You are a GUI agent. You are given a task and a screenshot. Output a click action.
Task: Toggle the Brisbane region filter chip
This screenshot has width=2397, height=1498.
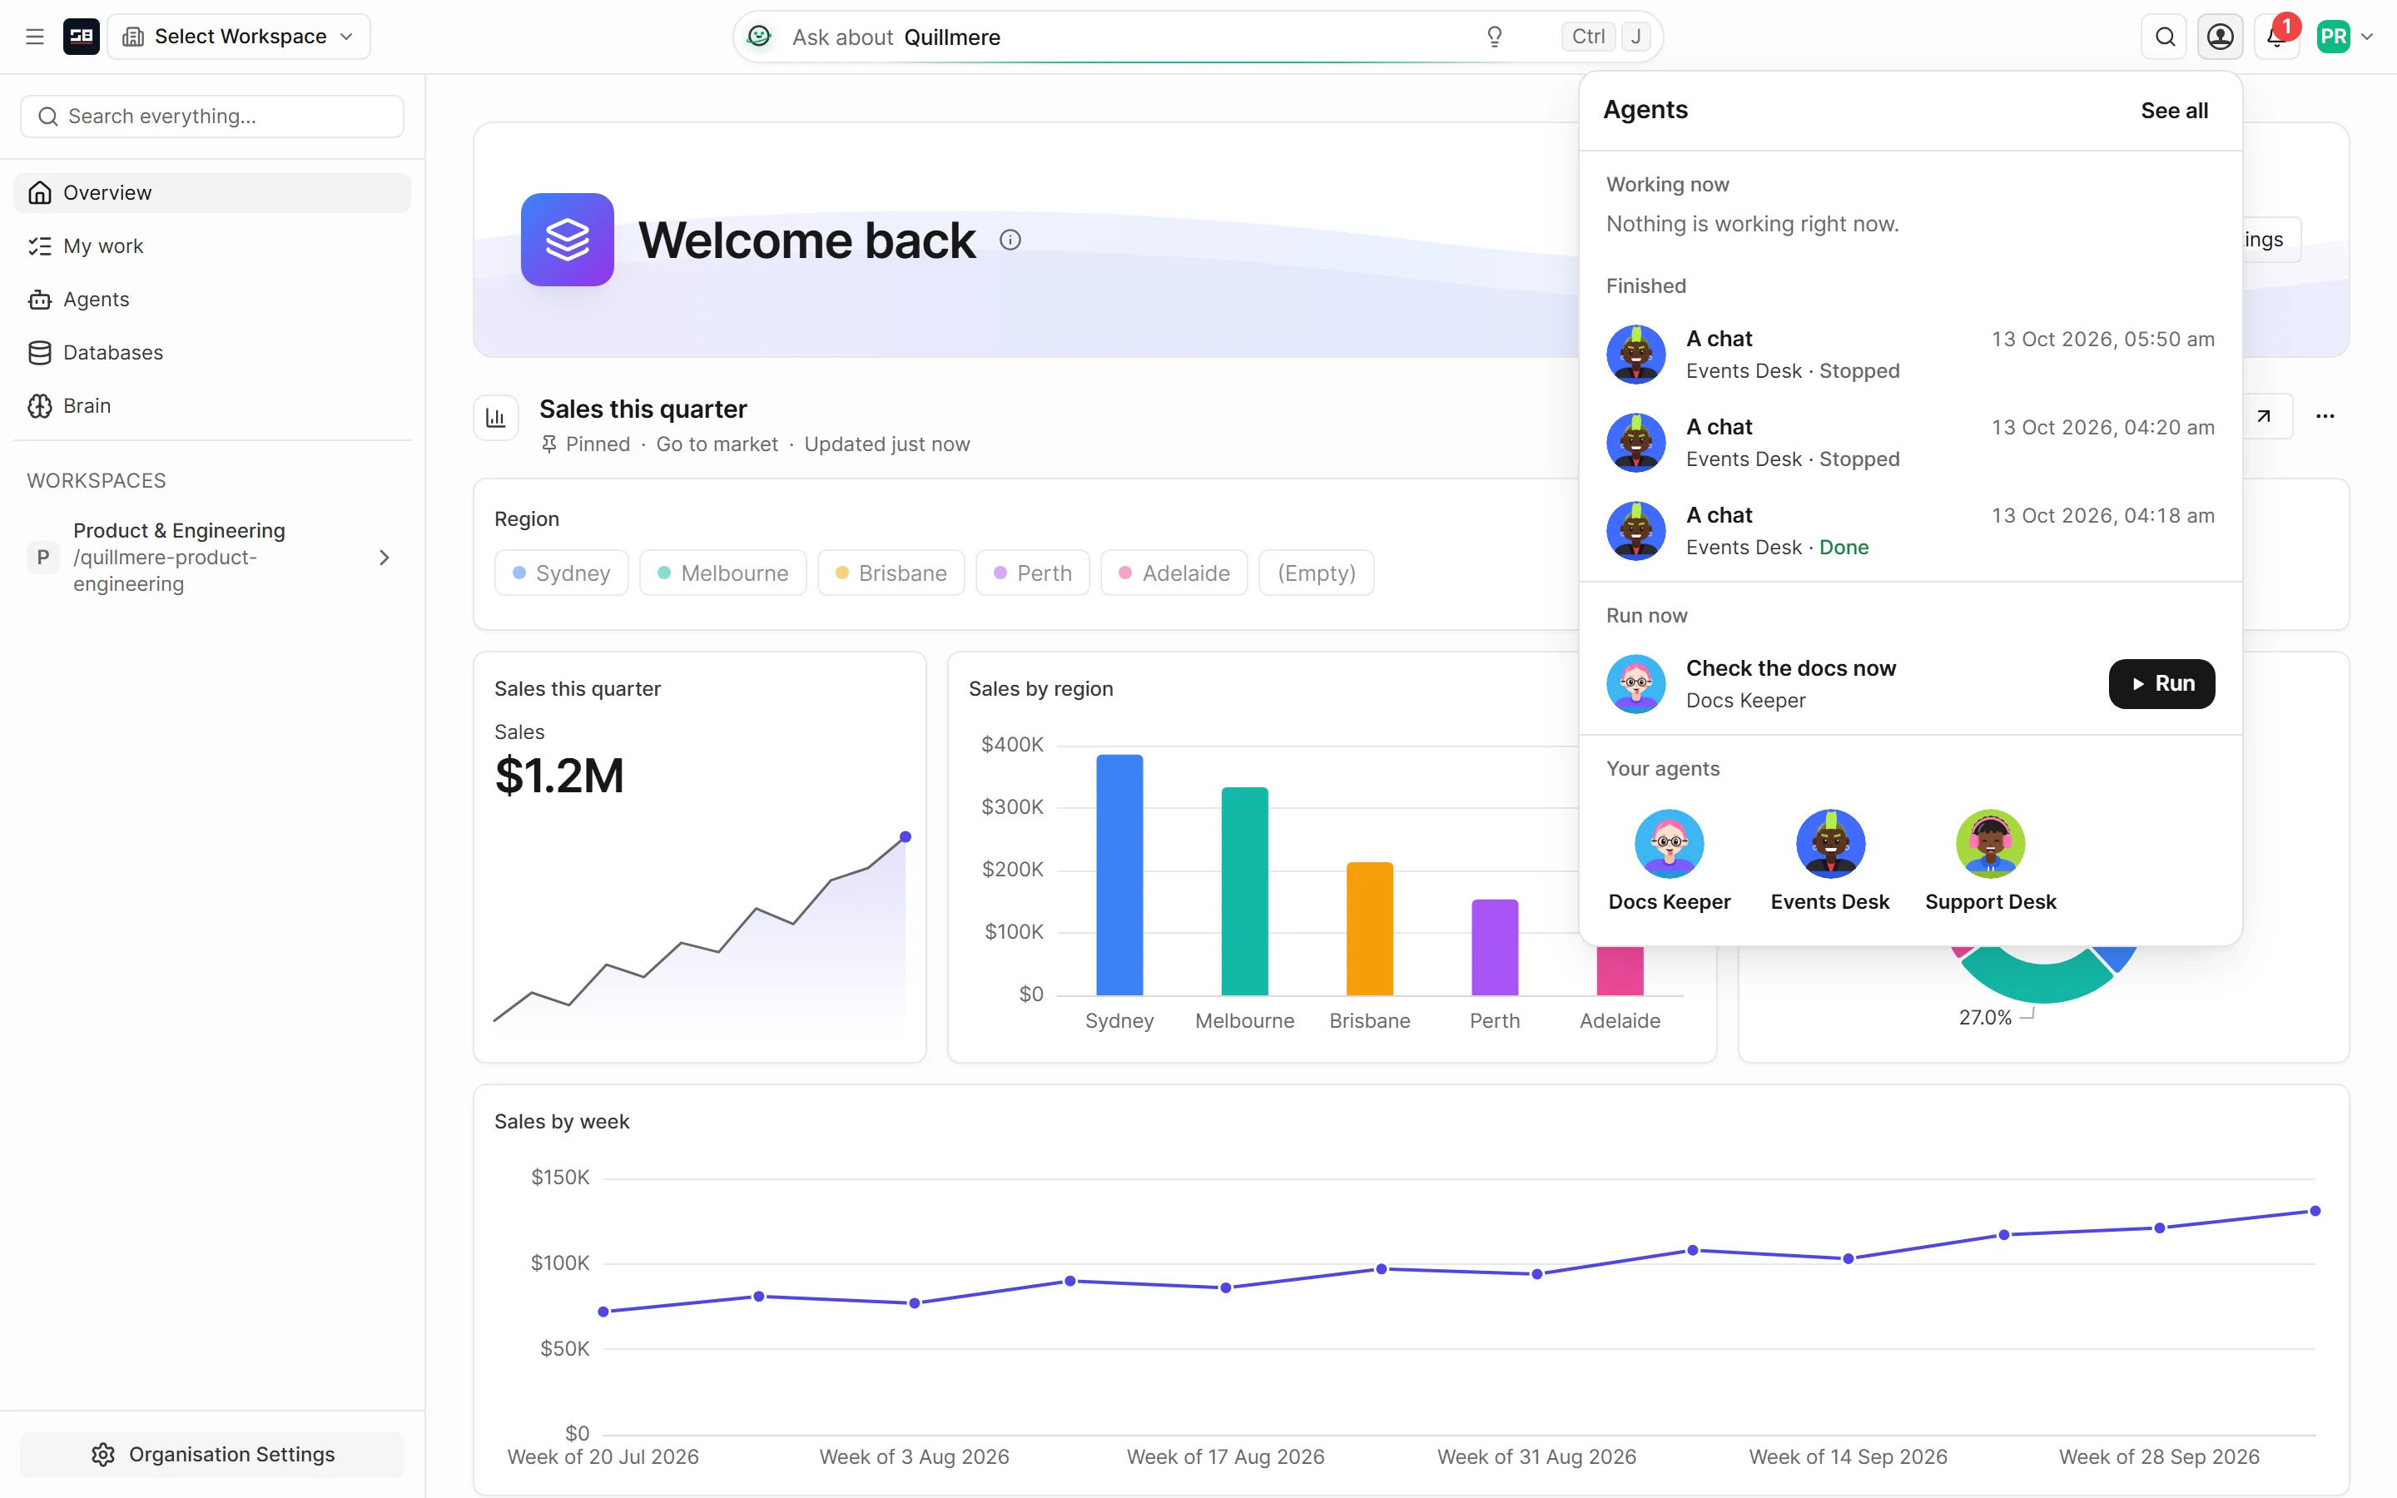pyautogui.click(x=891, y=573)
